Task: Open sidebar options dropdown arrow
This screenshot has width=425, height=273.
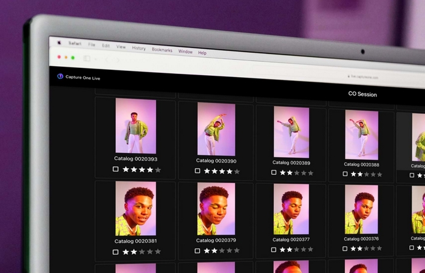Action: tap(95, 59)
